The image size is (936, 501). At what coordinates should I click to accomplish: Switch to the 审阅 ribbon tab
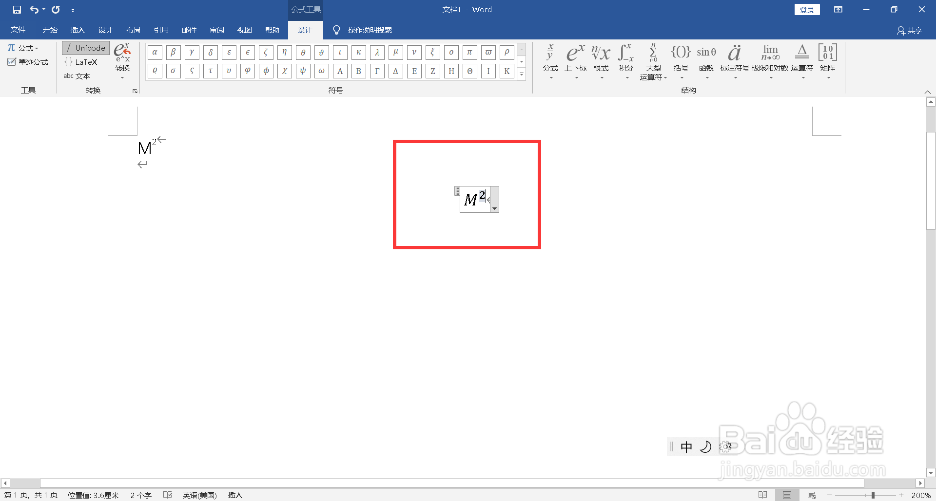[217, 30]
